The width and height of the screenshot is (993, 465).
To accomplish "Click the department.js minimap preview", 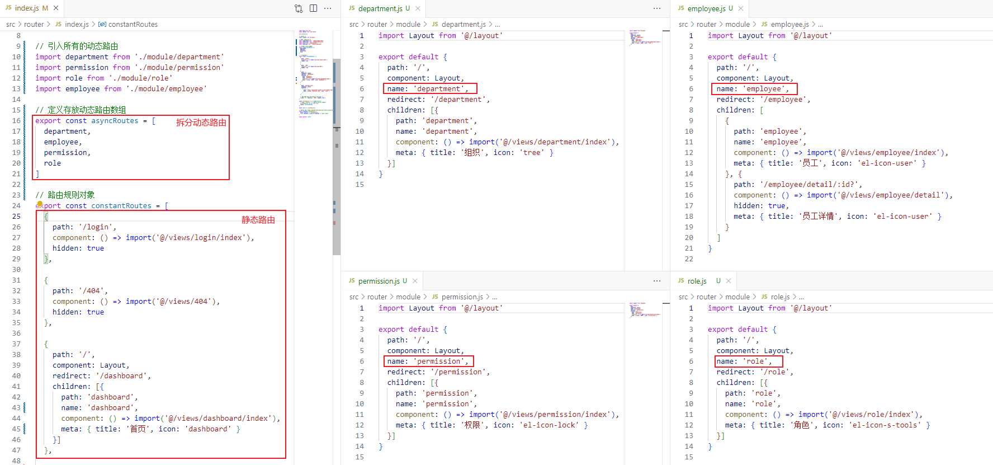I will (646, 37).
